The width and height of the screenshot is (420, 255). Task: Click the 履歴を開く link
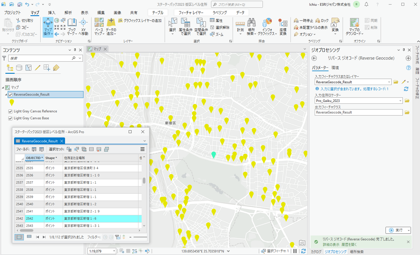(349, 244)
